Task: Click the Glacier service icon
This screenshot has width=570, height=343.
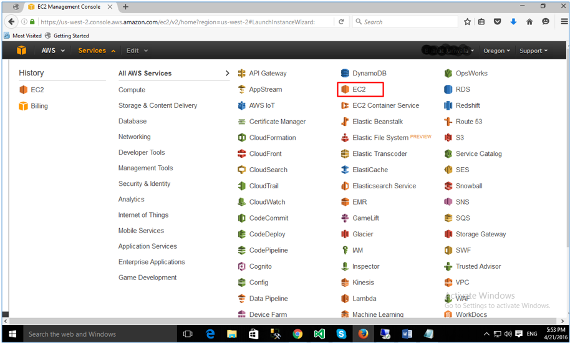Action: (x=345, y=234)
